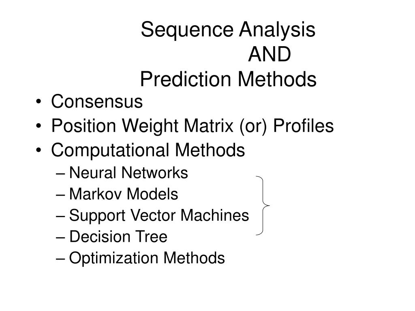This screenshot has width=415, height=311.
Task: Click the bullet before 'Computational Methods'
Action: [39, 150]
